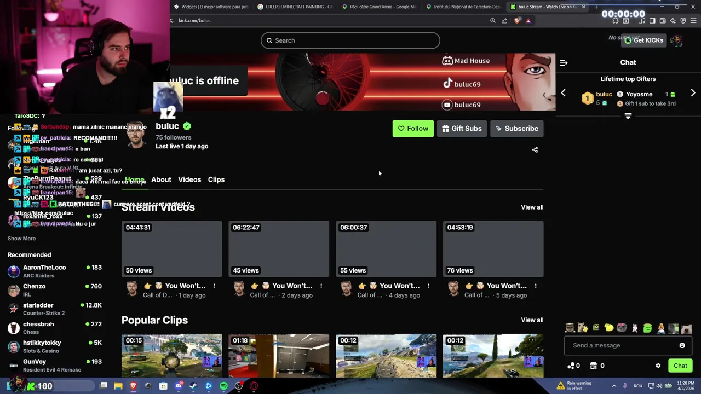701x394 pixels.
Task: Open options for 06:22:47 video
Action: [321, 286]
